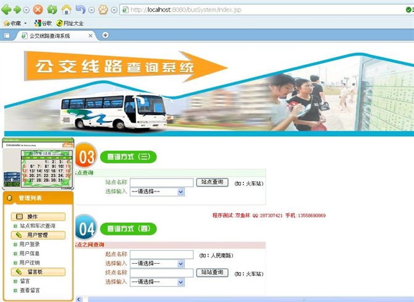Stop page loading with the red X
414x302 pixels.
coord(38,10)
